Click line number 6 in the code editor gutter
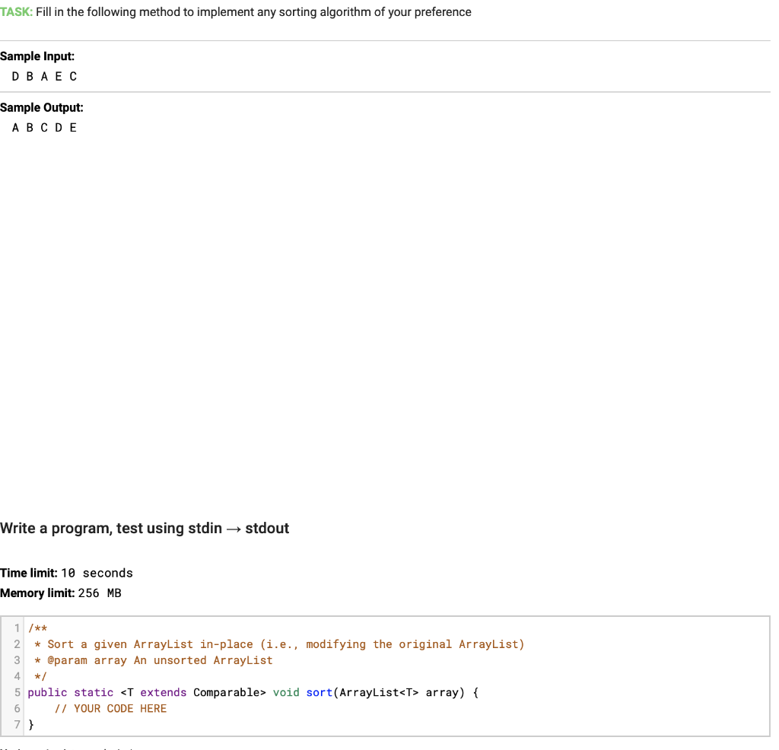 click(17, 708)
